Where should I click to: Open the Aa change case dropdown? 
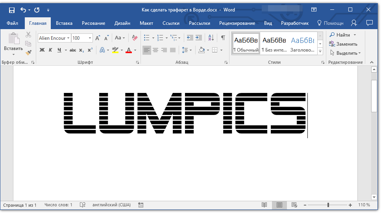tap(120, 38)
